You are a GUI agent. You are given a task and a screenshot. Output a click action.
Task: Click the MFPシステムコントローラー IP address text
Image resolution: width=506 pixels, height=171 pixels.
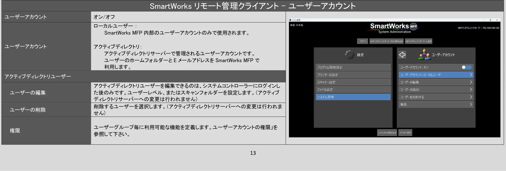pyautogui.click(x=478, y=28)
